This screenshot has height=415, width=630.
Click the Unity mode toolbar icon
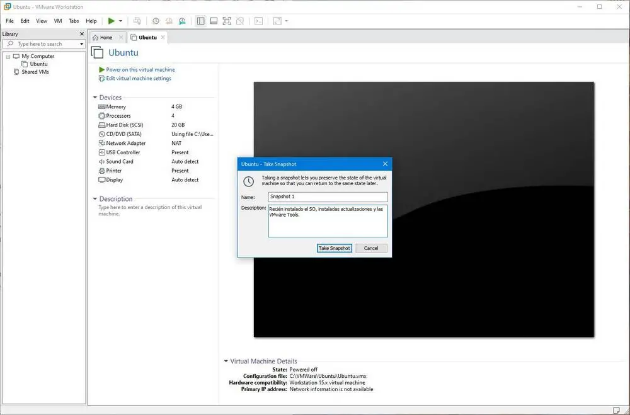tap(240, 21)
